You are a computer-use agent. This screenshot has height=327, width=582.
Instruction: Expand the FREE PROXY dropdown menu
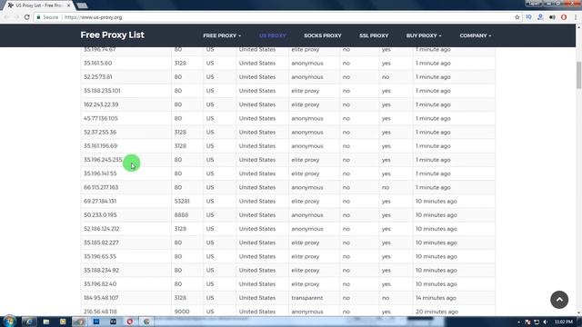point(222,35)
